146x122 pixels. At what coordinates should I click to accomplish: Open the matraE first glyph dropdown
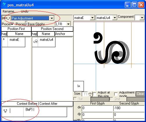click(x=92, y=18)
